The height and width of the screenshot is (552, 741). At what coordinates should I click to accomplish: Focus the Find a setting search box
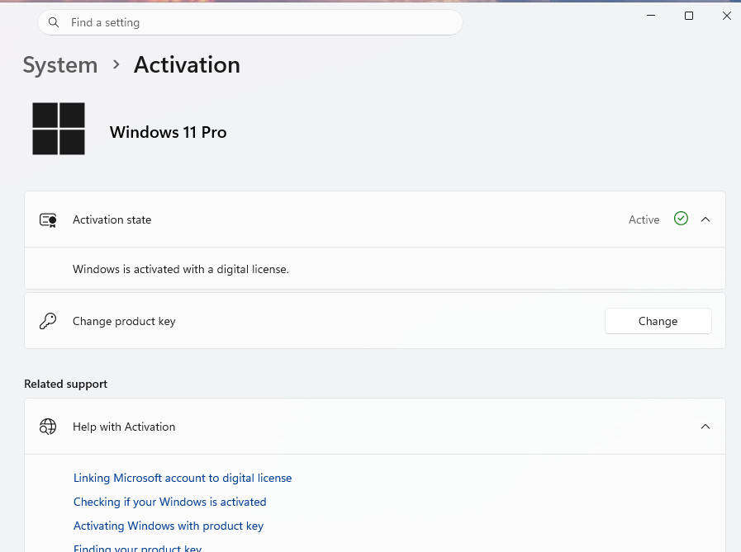tap(250, 22)
